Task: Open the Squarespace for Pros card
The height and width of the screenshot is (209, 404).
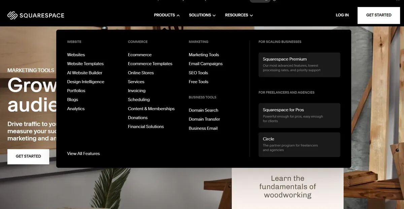Action: pyautogui.click(x=299, y=116)
